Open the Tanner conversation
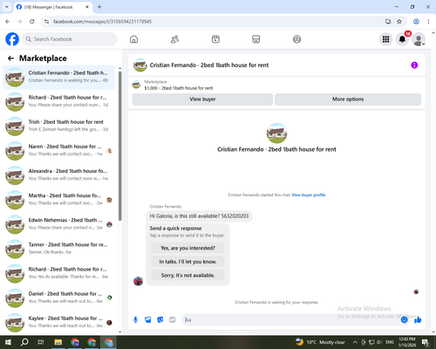 58,249
